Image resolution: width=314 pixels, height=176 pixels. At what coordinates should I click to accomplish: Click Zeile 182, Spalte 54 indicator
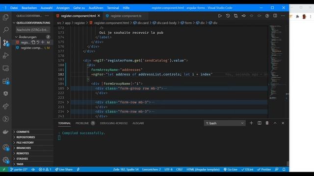tap(126, 170)
